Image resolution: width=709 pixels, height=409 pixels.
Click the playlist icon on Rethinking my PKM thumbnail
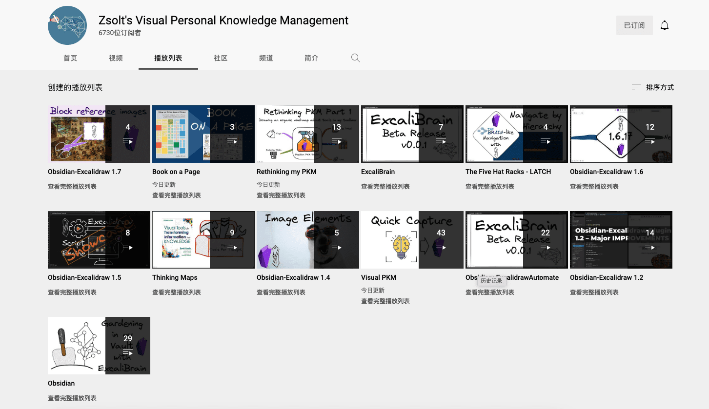click(337, 141)
